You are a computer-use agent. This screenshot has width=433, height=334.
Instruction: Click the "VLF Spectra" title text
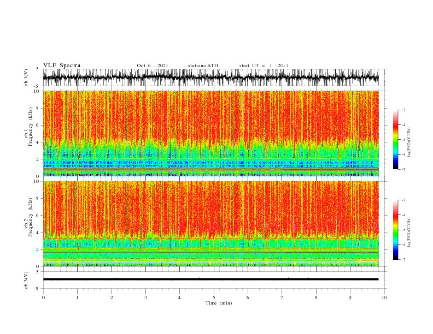coord(62,65)
